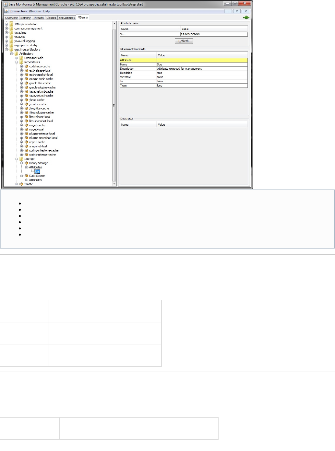The height and width of the screenshot is (451, 335).
Task: Click the Java icon in title bar
Action: click(x=6, y=4)
